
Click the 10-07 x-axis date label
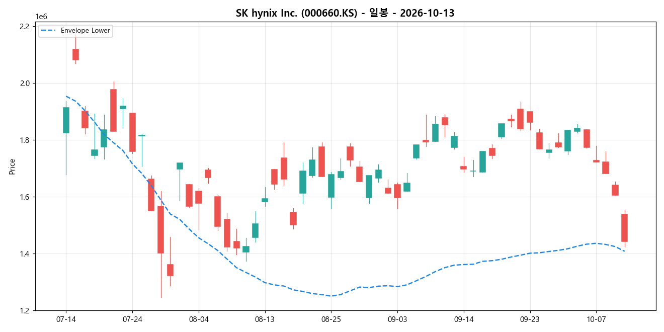click(596, 319)
